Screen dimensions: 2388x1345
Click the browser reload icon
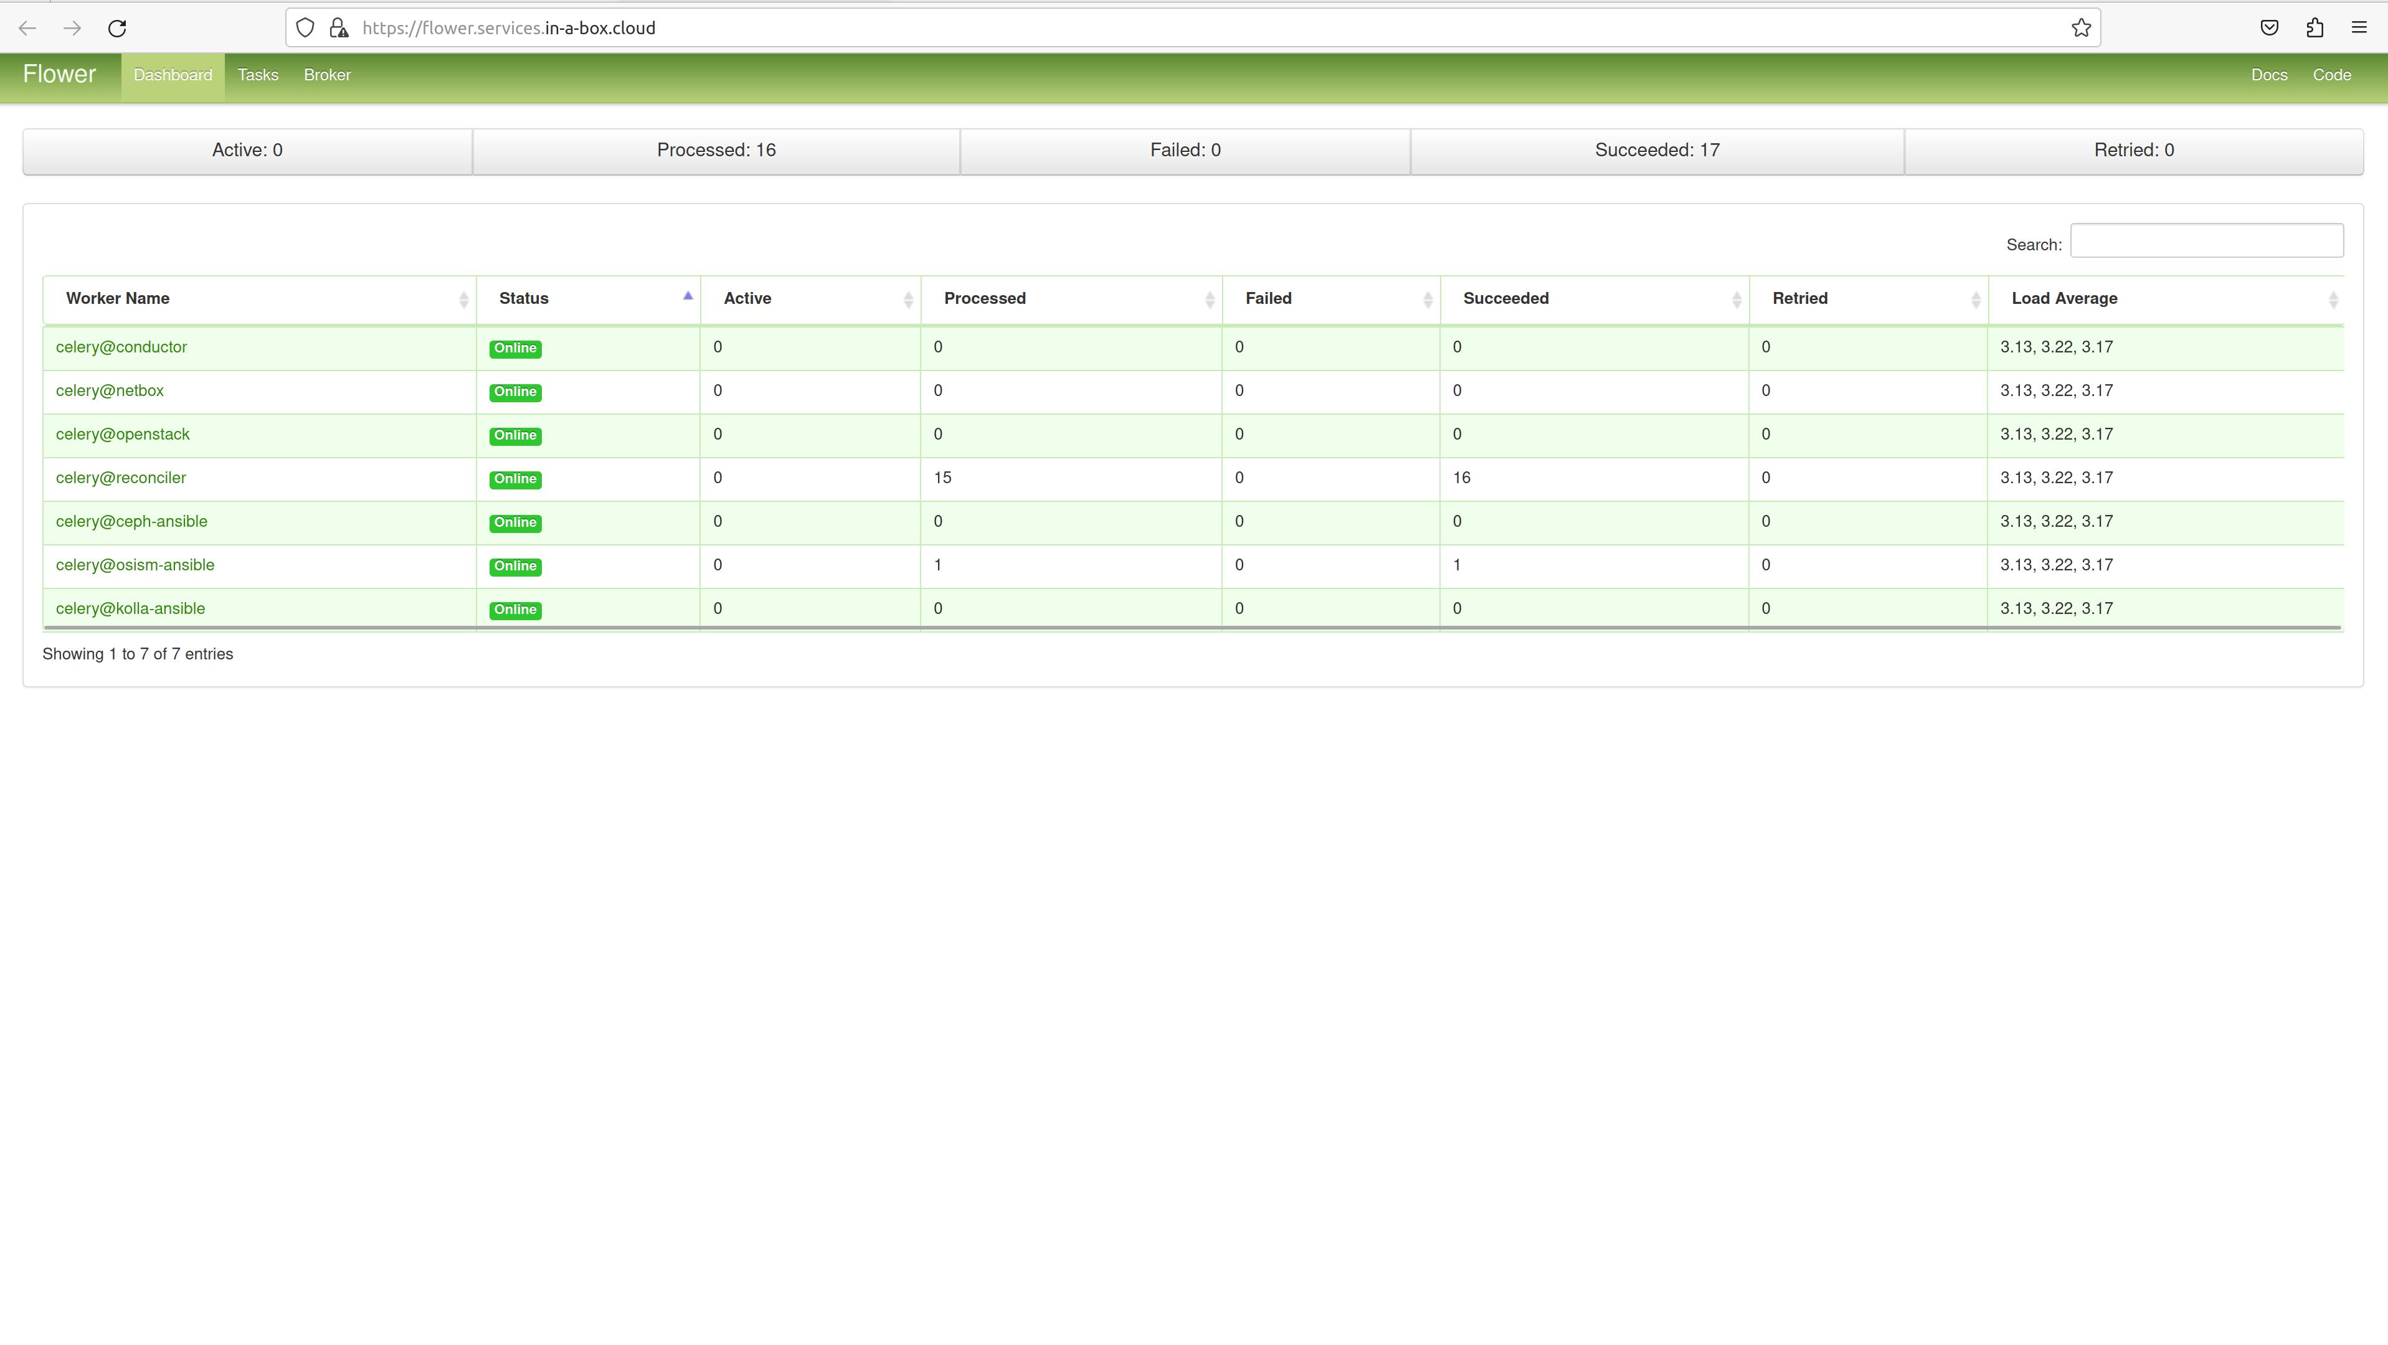pos(117,28)
